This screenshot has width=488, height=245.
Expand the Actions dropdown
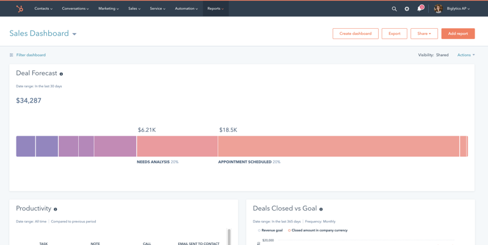point(466,55)
